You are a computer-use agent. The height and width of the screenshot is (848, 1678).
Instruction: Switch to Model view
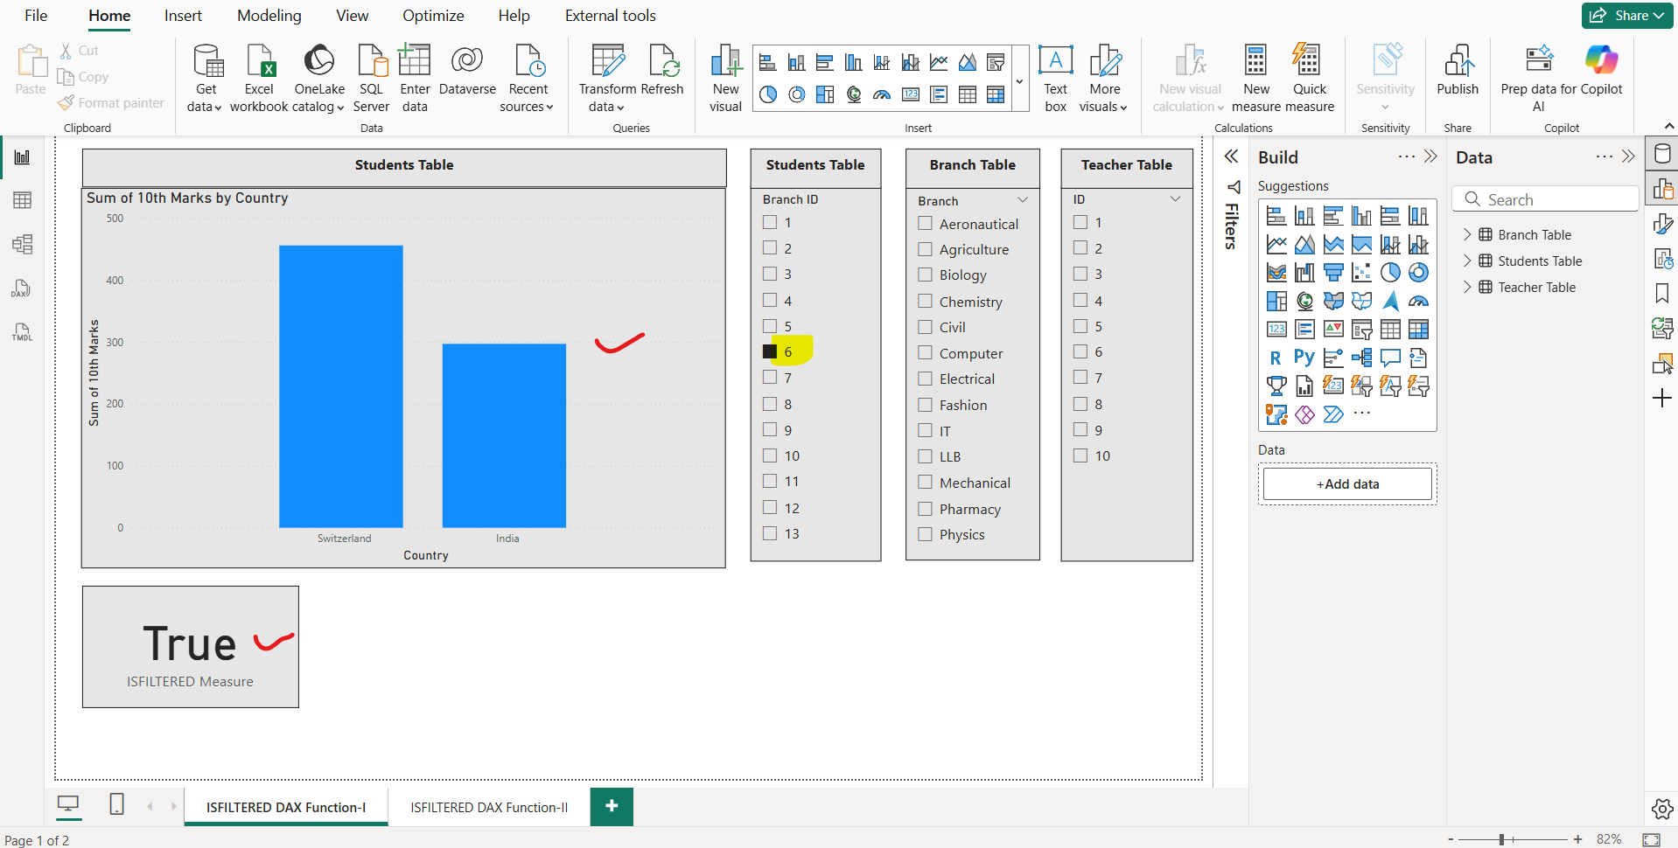22,245
